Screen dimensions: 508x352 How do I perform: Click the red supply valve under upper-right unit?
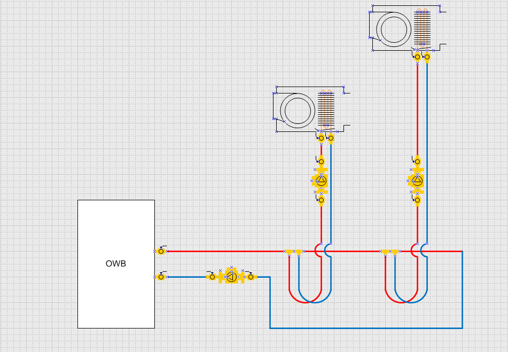click(417, 56)
